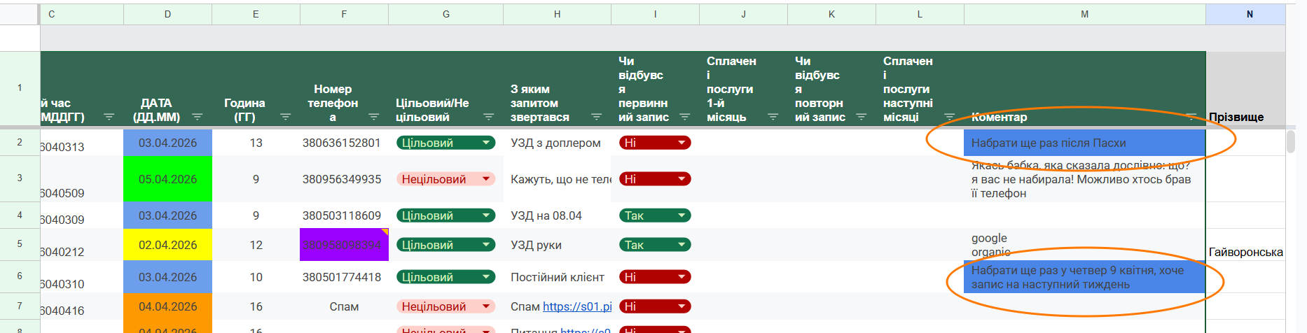Select phone number 380956349935
1307x333 pixels.
point(344,179)
